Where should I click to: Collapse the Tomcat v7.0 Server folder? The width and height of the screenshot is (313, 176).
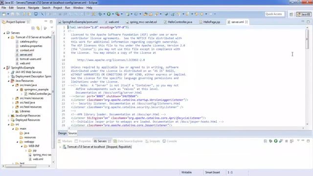9,37
